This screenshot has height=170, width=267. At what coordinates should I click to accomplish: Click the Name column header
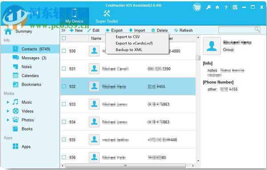coord(96,38)
